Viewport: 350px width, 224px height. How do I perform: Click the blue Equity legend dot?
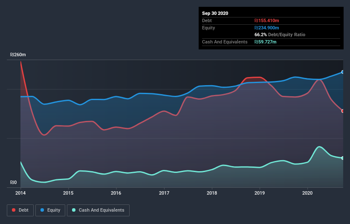coord(42,210)
